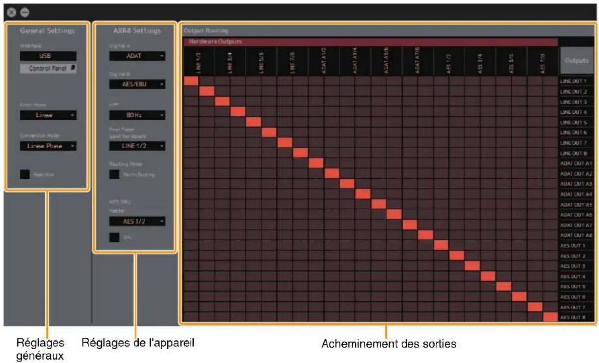Select the LINE 3/4 column header
599x363 pixels.
[230, 61]
